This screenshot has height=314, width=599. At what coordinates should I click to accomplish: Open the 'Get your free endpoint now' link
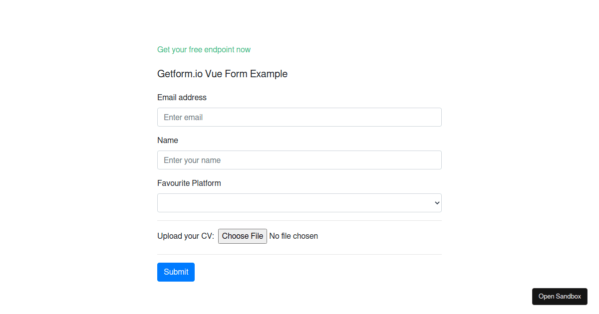pos(204,50)
